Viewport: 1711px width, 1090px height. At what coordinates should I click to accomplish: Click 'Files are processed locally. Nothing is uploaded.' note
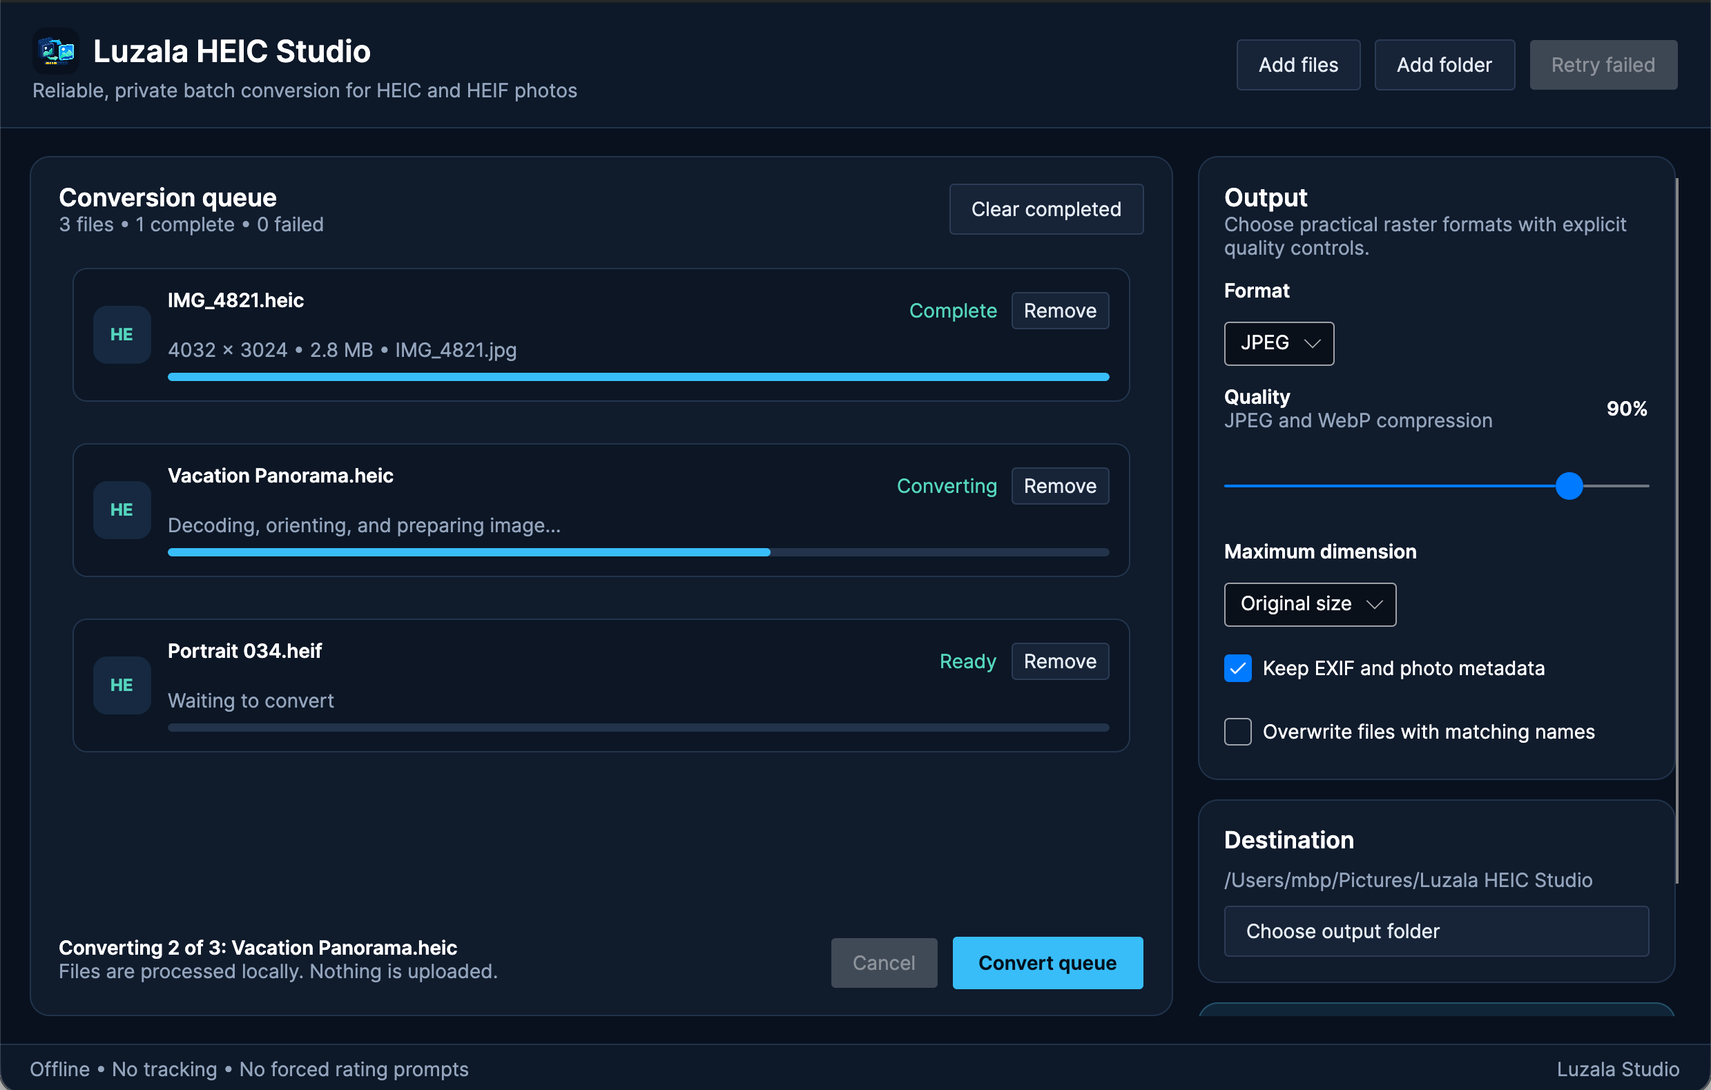tap(278, 972)
